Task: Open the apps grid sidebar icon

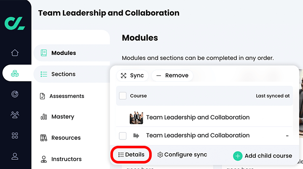Action: click(x=15, y=135)
